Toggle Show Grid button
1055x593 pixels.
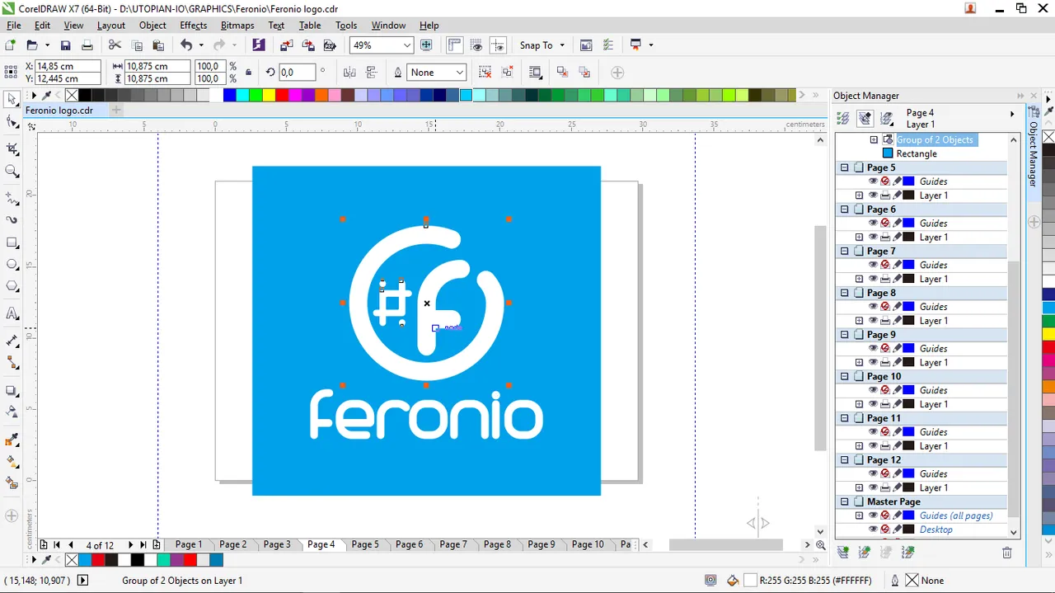pos(476,45)
